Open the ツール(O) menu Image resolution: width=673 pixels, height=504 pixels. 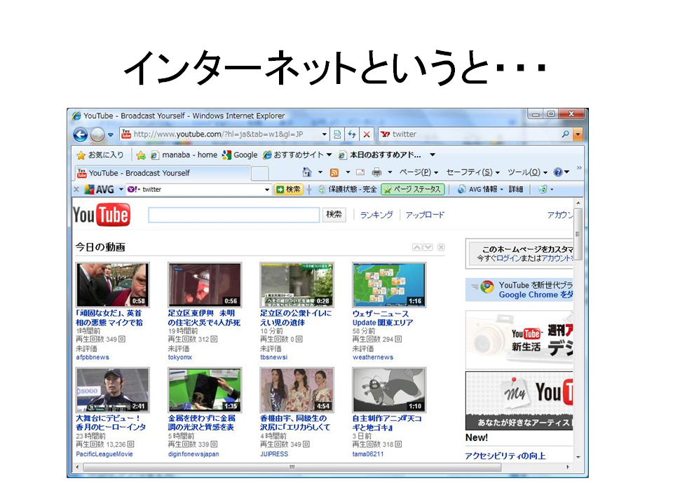click(x=527, y=172)
